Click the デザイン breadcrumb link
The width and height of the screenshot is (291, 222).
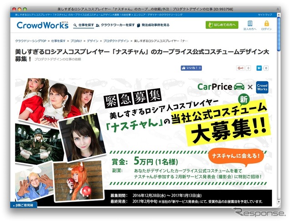(x=93, y=41)
